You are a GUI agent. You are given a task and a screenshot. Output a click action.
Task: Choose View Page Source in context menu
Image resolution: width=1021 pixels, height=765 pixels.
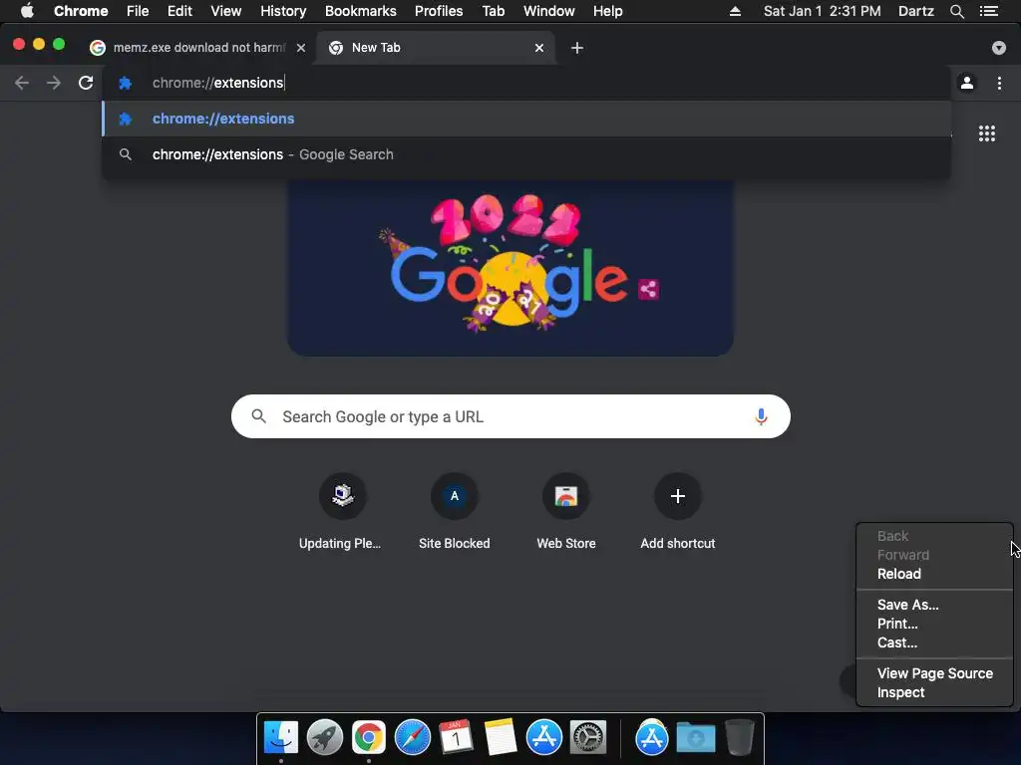tap(934, 673)
